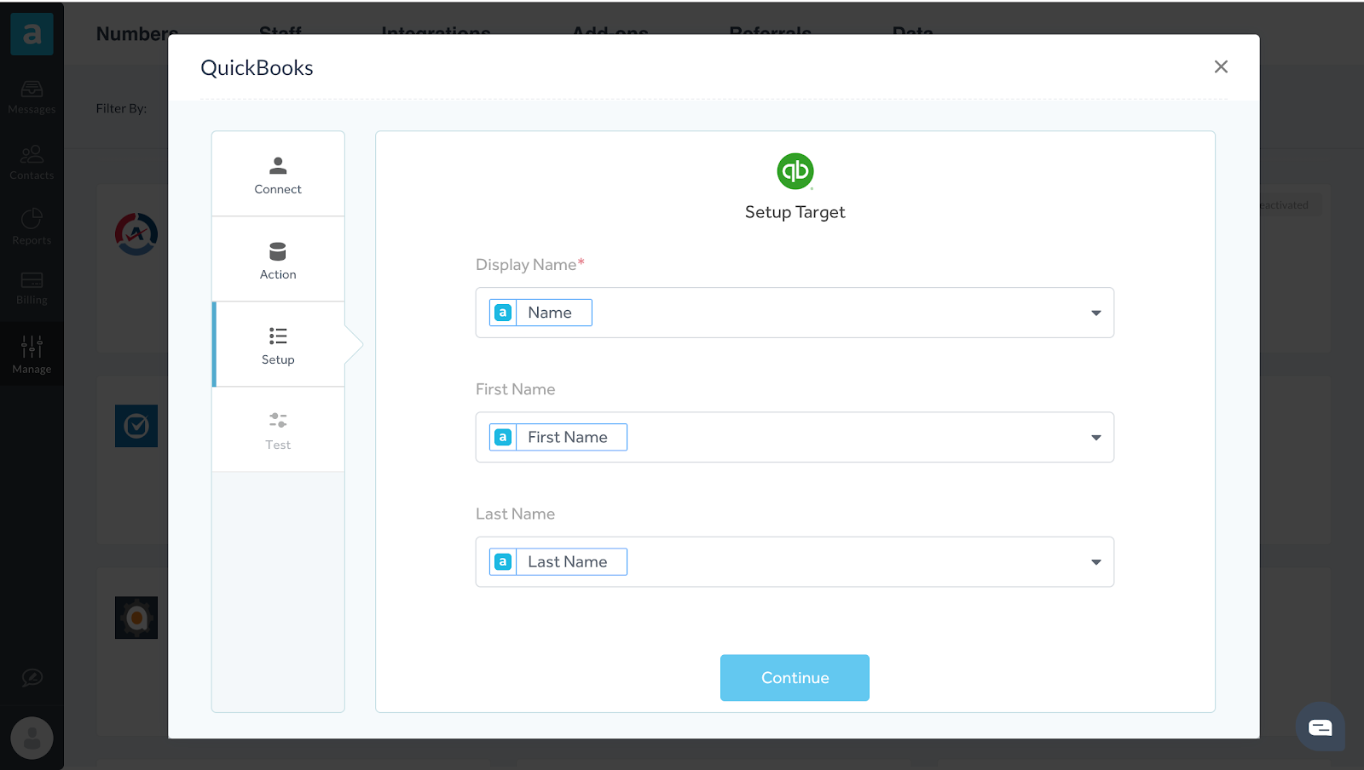Open the Test step
The image size is (1364, 770).
pos(278,430)
